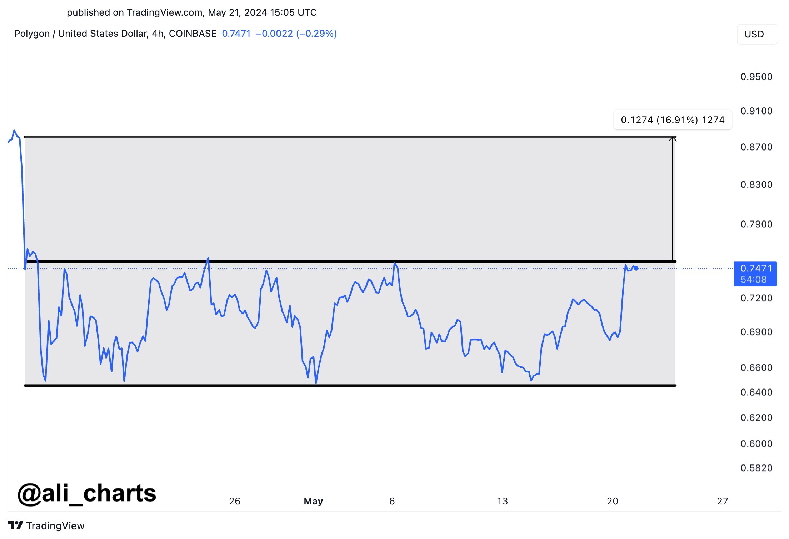789x539 pixels.
Task: Click the header price value 0.7471
Action: tap(236, 34)
